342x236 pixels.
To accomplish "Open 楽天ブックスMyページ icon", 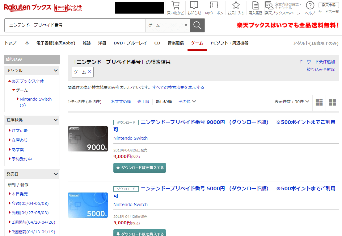I will point(282,8).
